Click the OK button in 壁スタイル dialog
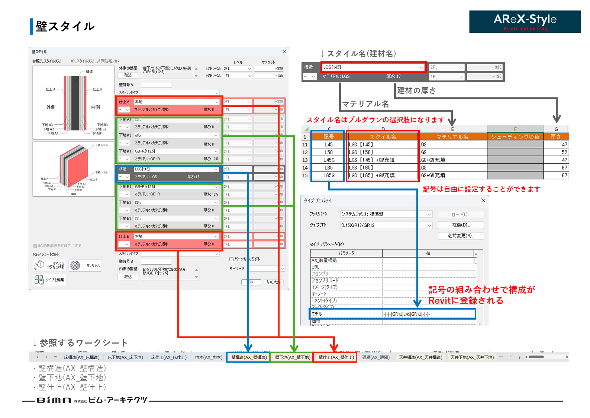The height and width of the screenshot is (418, 590). [x=251, y=282]
